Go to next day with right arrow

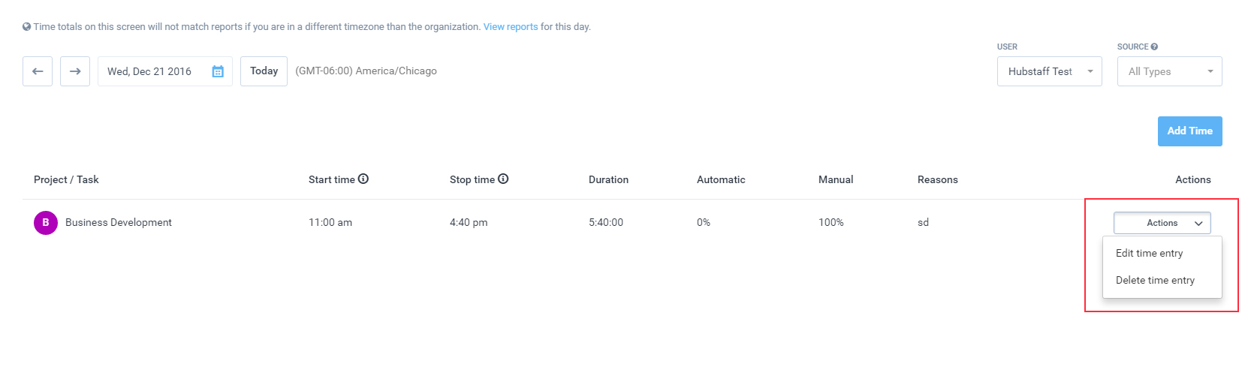click(75, 71)
